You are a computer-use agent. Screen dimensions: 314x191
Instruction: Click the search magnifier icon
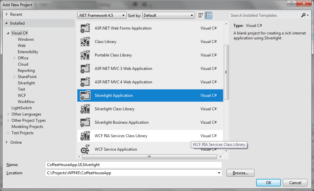(x=303, y=15)
